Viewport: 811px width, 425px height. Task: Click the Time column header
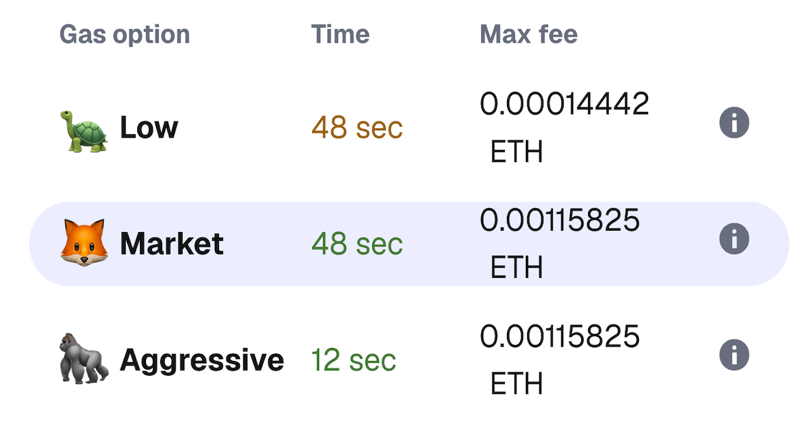coord(340,34)
